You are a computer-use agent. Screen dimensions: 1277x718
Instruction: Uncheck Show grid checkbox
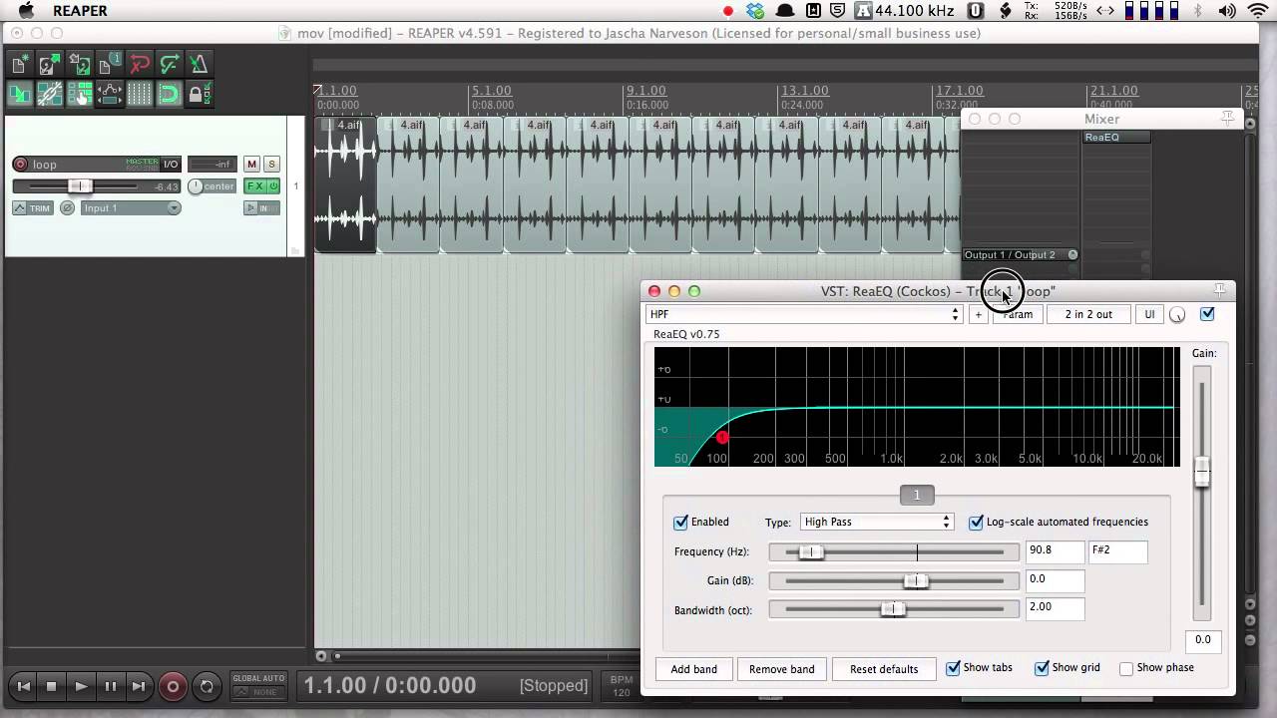(x=1042, y=668)
